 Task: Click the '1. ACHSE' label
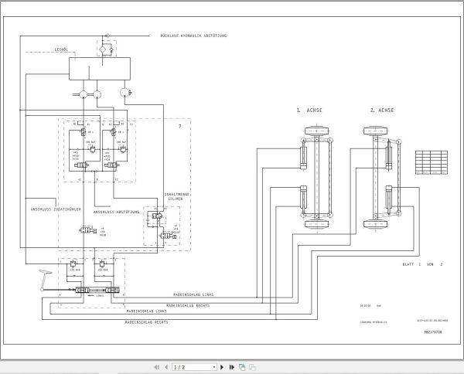[x=309, y=110]
